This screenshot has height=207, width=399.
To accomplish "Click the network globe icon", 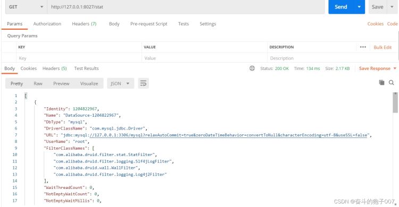I will pyautogui.click(x=252, y=68).
